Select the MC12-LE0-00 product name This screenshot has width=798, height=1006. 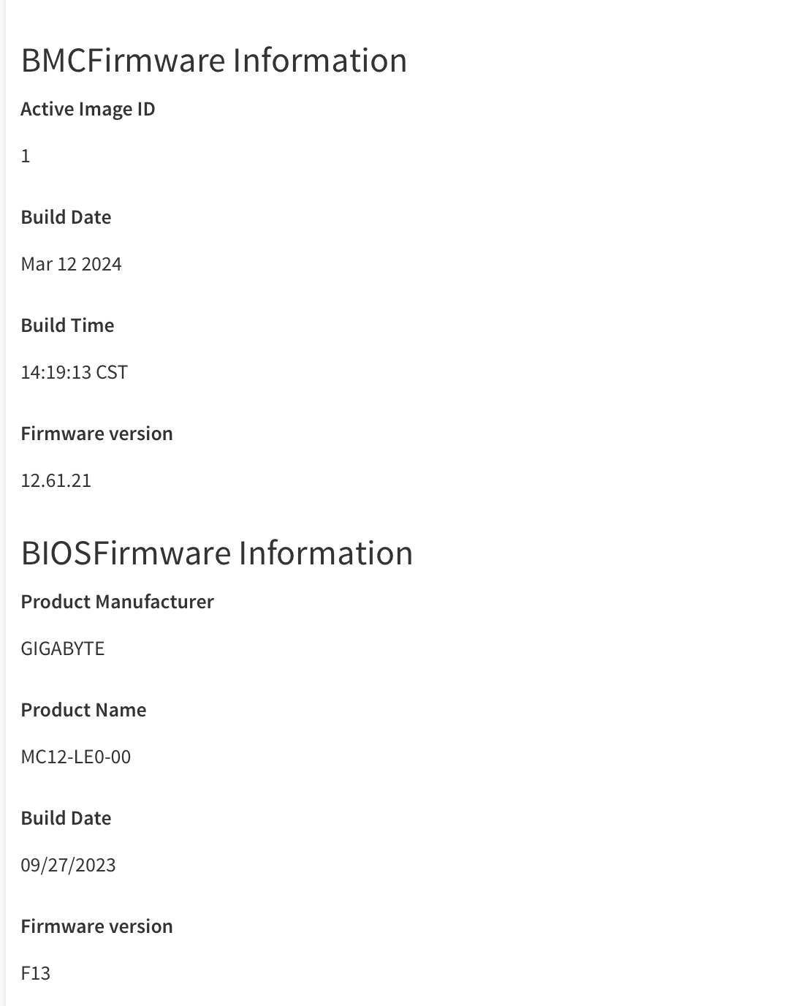(x=76, y=757)
